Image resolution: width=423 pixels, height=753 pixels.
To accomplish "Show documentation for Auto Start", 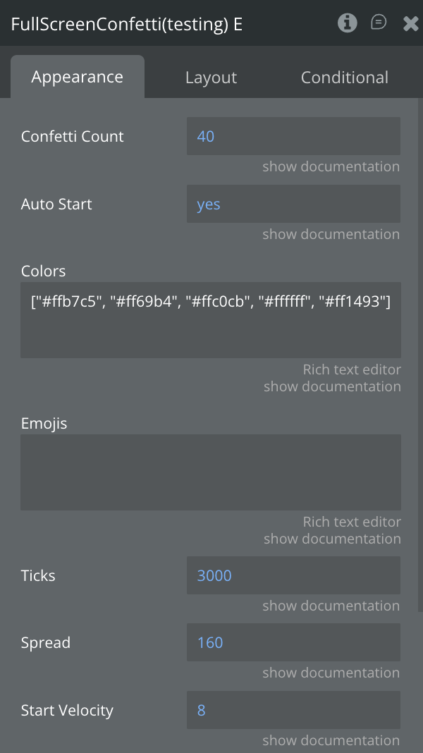I will (331, 234).
